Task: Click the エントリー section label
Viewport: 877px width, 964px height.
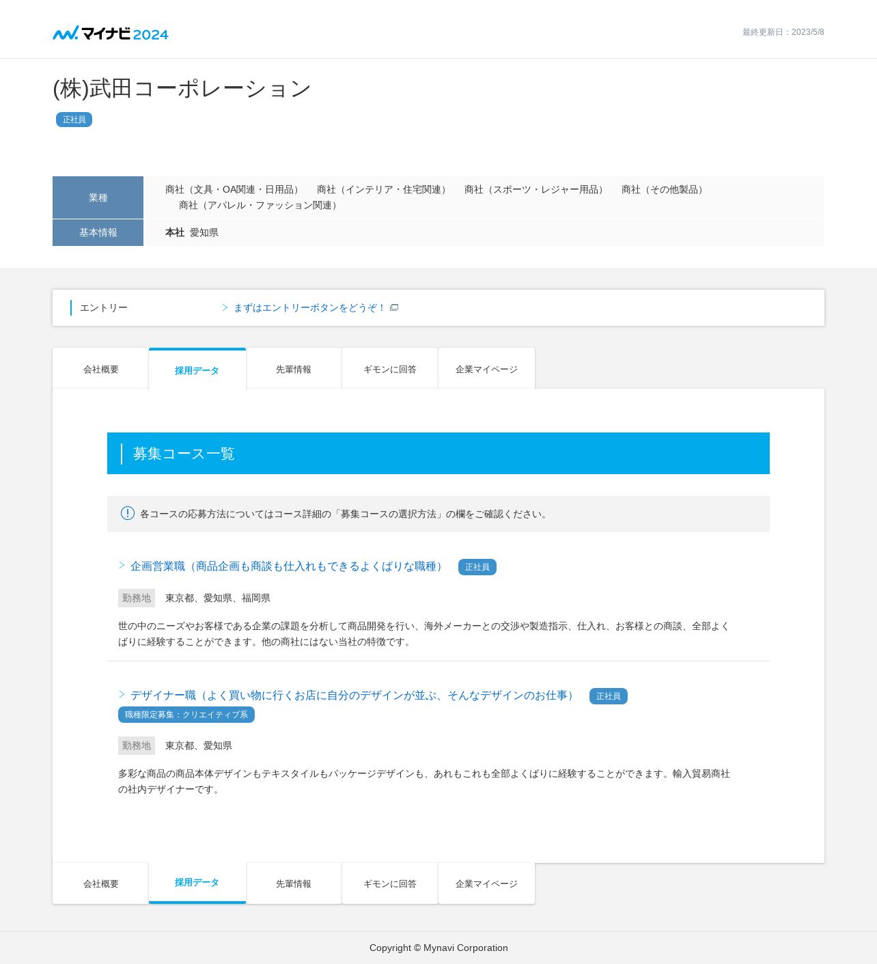Action: (x=104, y=307)
